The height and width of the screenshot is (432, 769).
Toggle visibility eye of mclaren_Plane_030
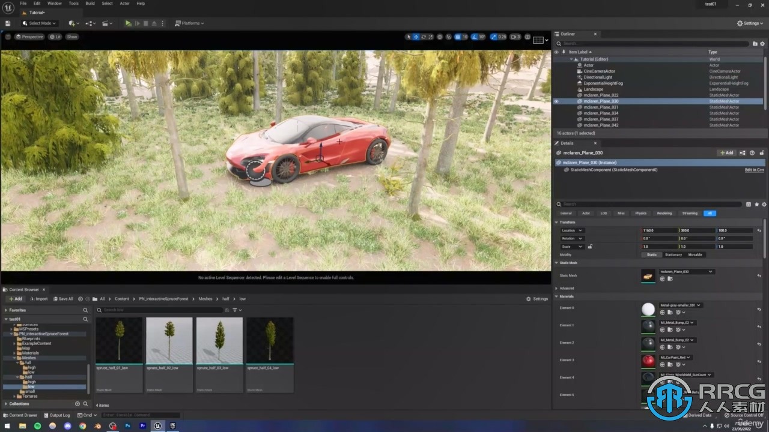coord(556,101)
